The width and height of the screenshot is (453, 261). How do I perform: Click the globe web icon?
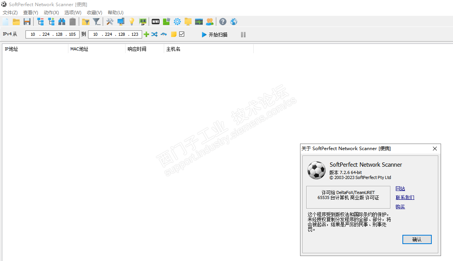234,22
